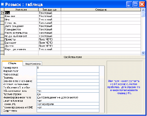This screenshot has height=116, width=147.
Task: Click the description cell of Приметы row
Action: click(x=101, y=39)
